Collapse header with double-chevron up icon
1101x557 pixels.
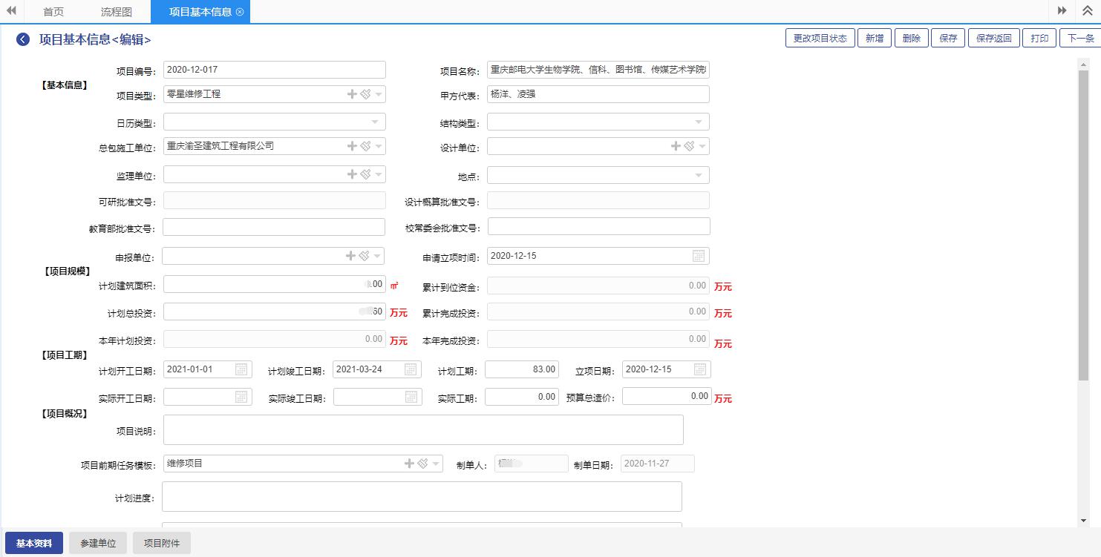1087,10
